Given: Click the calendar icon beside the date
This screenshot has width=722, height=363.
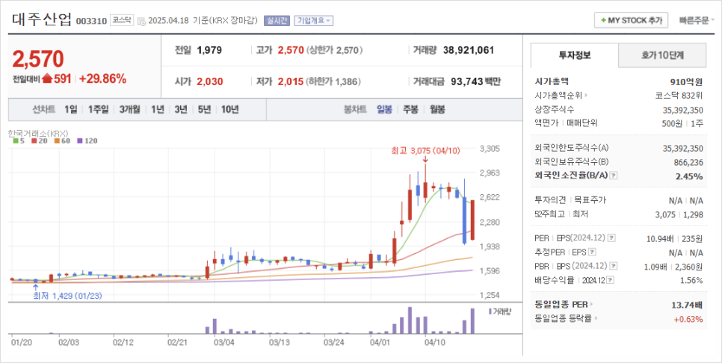Looking at the screenshot, I should (141, 21).
